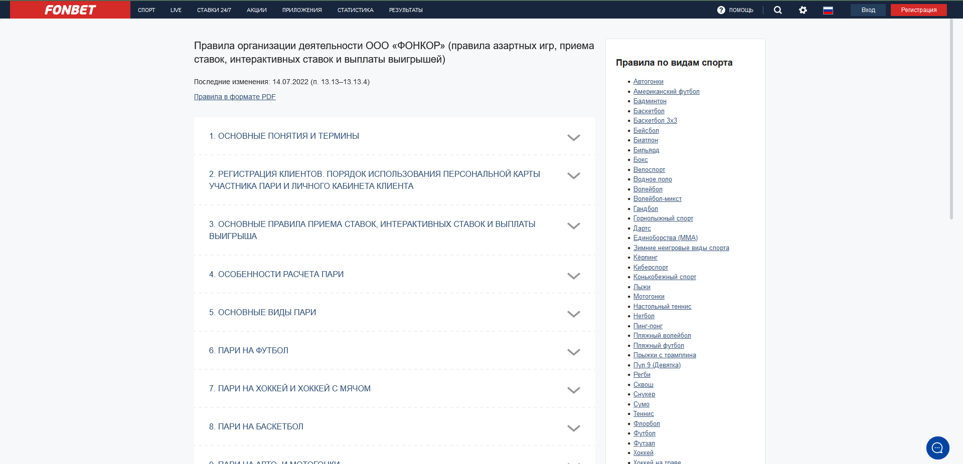
Task: Open the Биатлон rules link
Action: pos(646,140)
